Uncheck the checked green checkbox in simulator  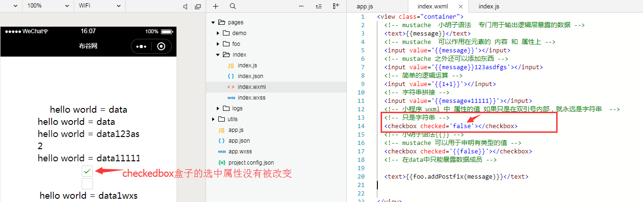tap(87, 171)
